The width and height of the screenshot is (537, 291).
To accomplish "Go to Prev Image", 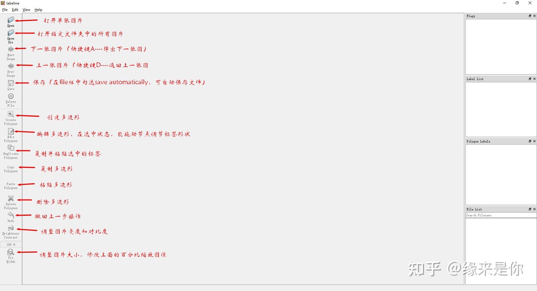I will pyautogui.click(x=11, y=66).
